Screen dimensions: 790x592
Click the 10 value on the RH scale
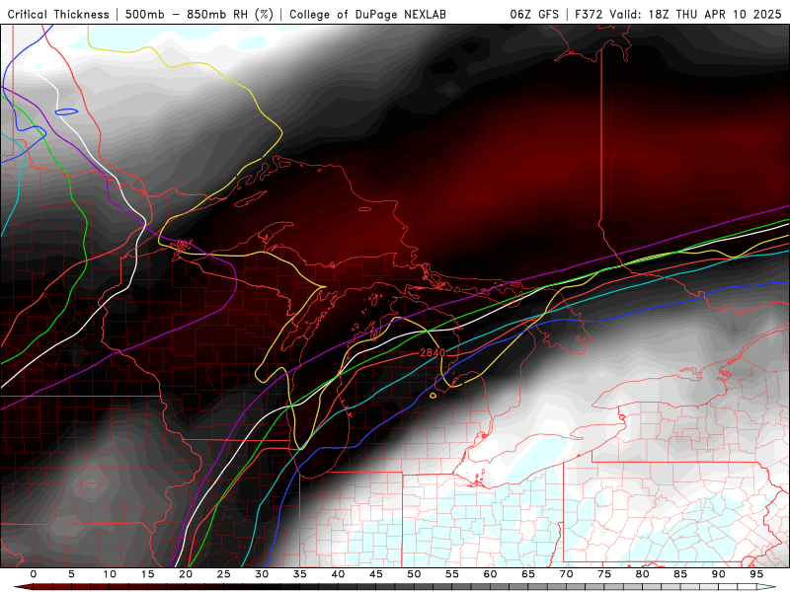pyautogui.click(x=110, y=574)
